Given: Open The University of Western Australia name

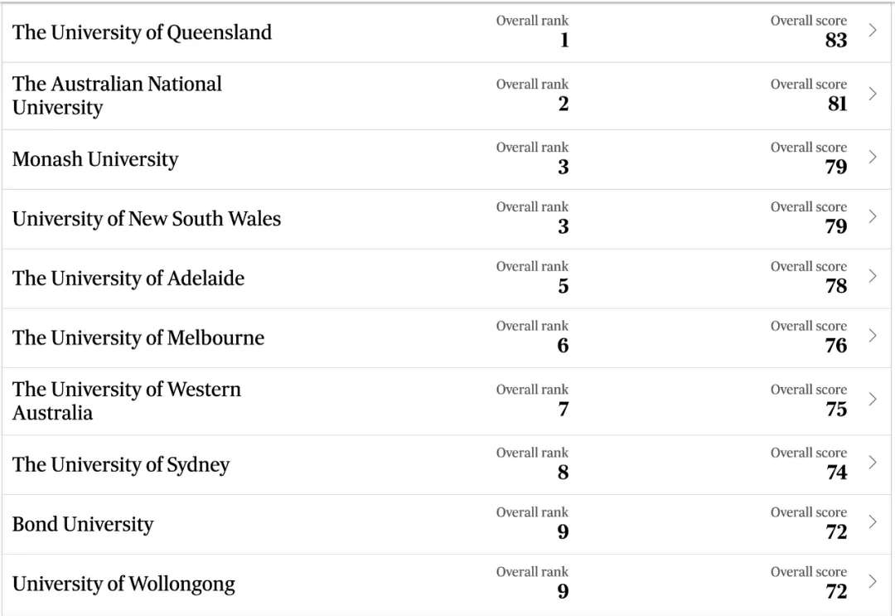Looking at the screenshot, I should pos(126,400).
